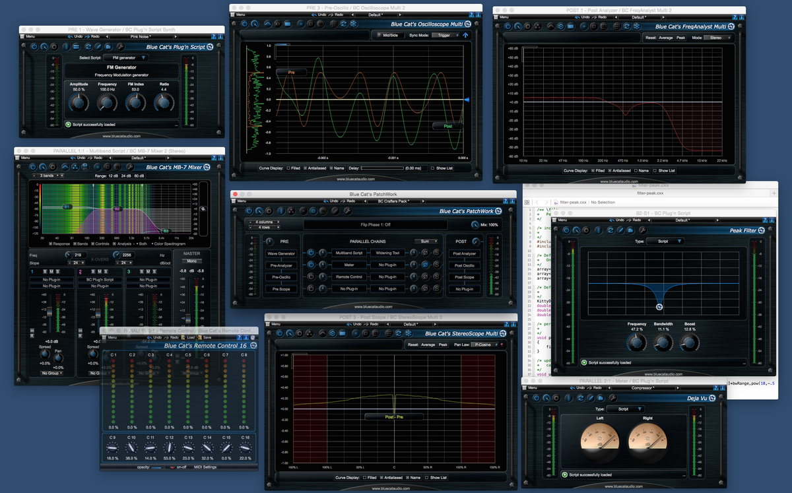Click the Wave Generator slot in PRE
Screen dimensions: 792x493
281,253
